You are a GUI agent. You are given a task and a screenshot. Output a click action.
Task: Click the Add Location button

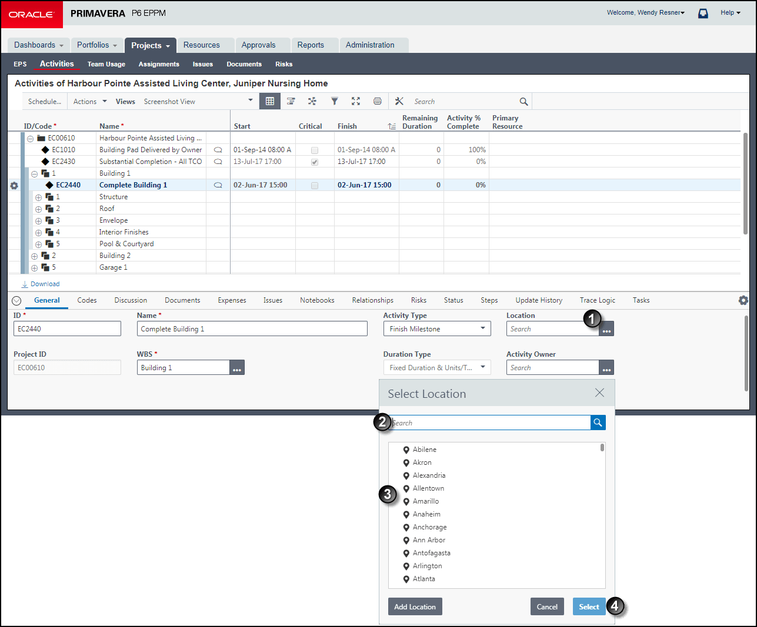pyautogui.click(x=415, y=607)
